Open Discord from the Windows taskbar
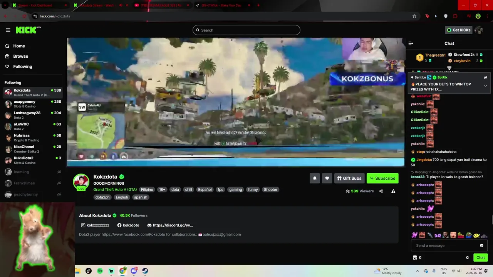 (x=134, y=271)
